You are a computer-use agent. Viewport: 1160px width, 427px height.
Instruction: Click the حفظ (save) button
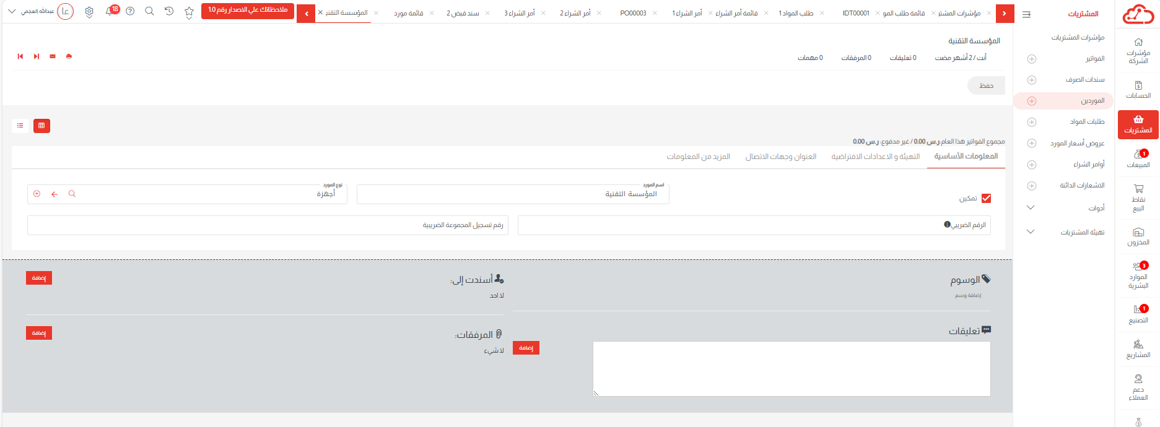[986, 85]
